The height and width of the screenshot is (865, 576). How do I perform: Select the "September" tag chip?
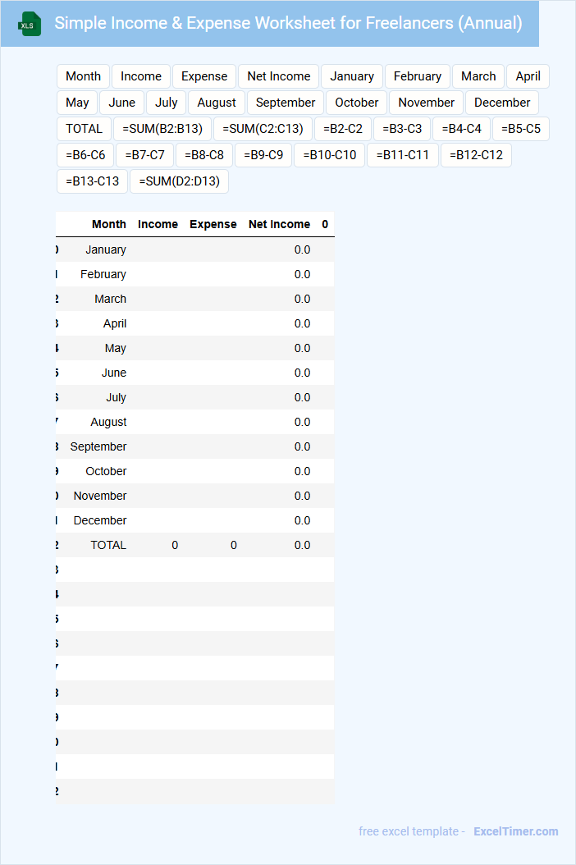coord(286,103)
